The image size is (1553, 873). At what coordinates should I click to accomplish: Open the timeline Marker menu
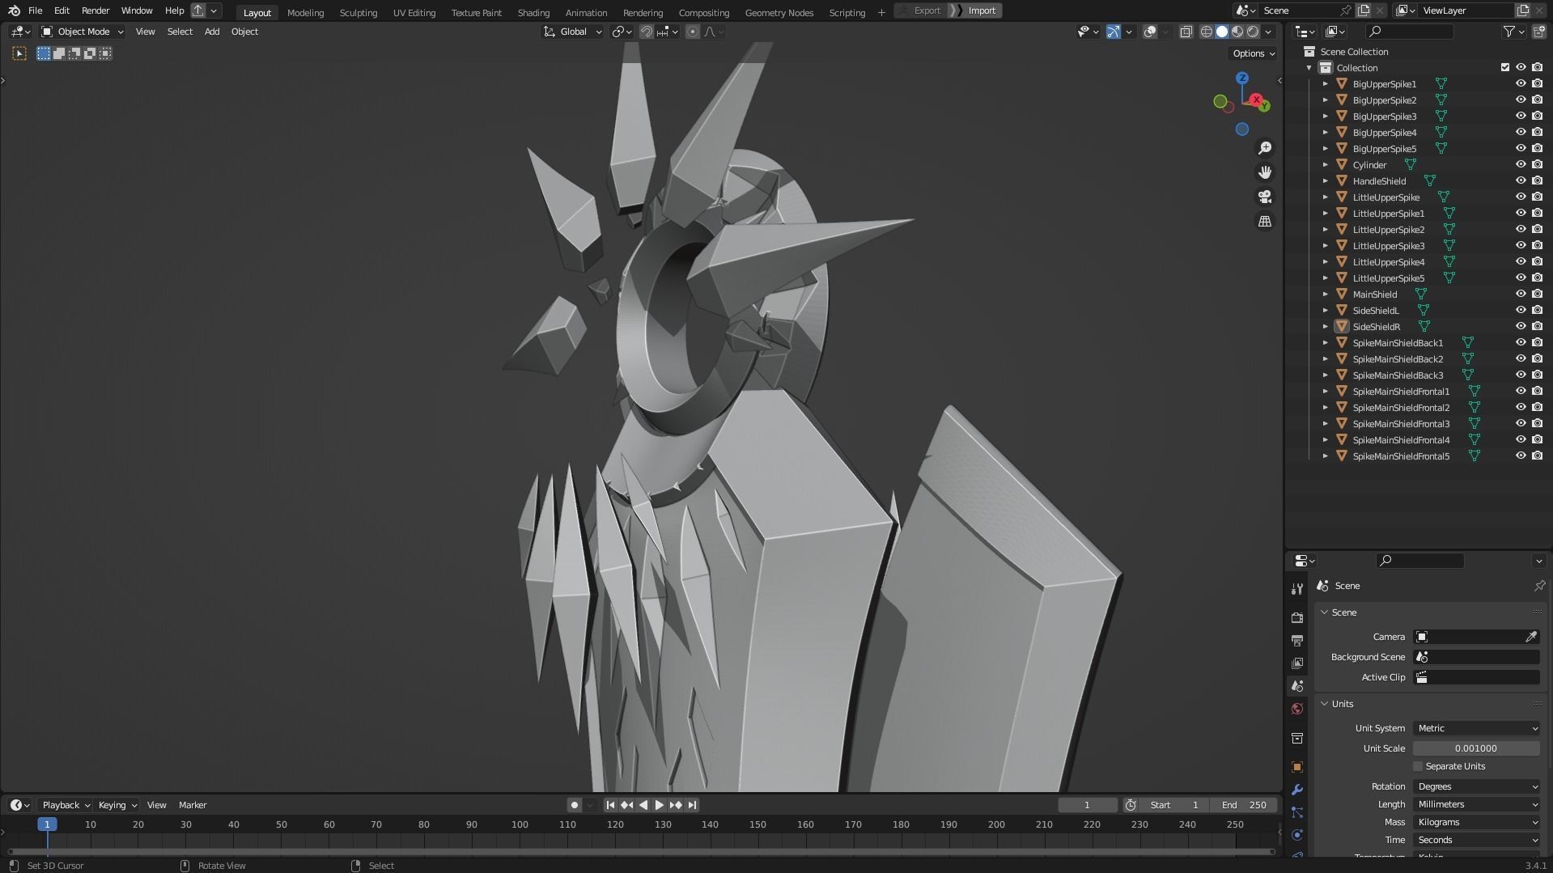click(193, 805)
